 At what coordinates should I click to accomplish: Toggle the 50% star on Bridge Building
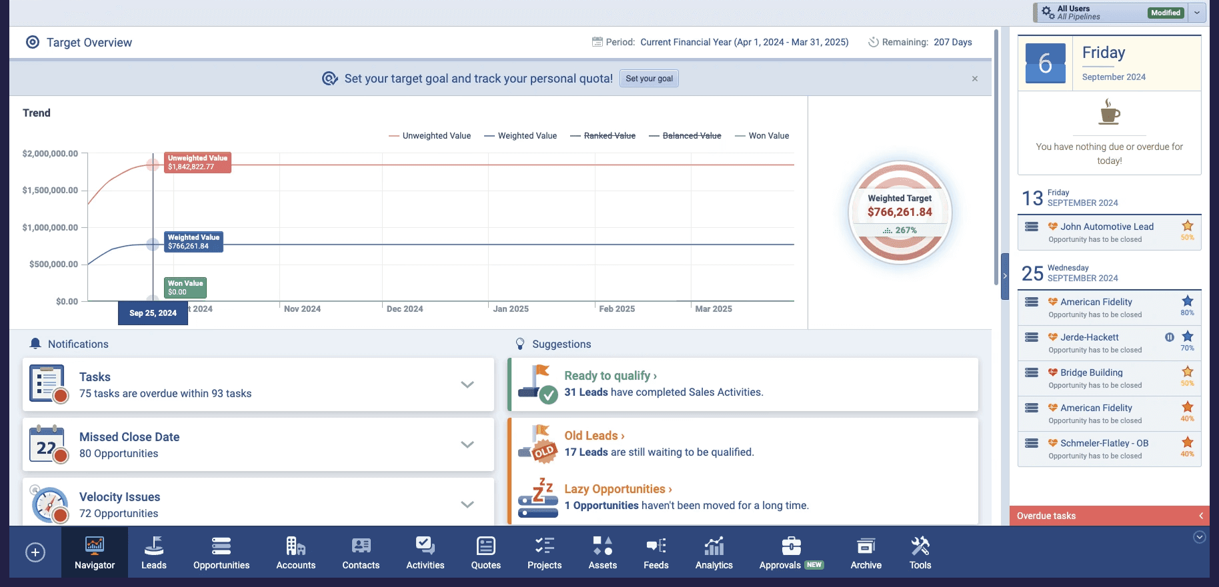1188,372
